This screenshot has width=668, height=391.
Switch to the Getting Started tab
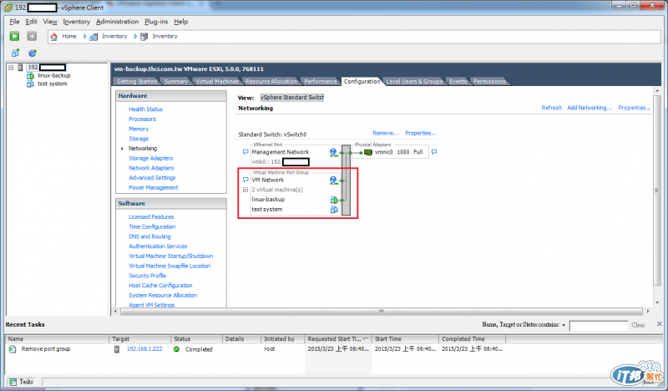coord(137,81)
